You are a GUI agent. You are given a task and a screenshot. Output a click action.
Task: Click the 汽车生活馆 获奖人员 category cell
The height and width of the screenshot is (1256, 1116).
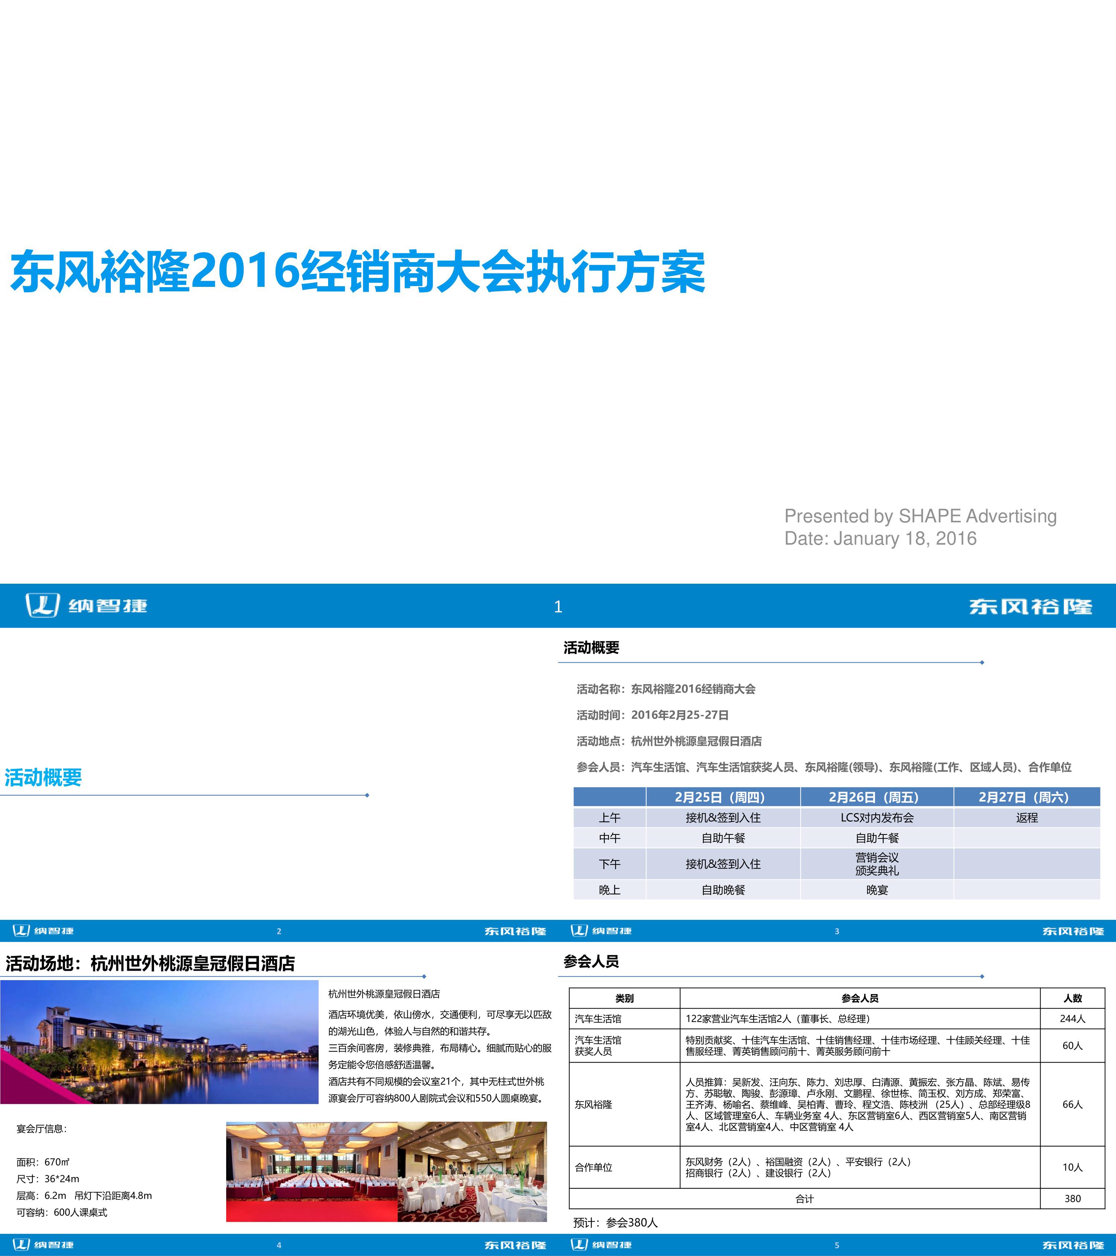point(624,1045)
